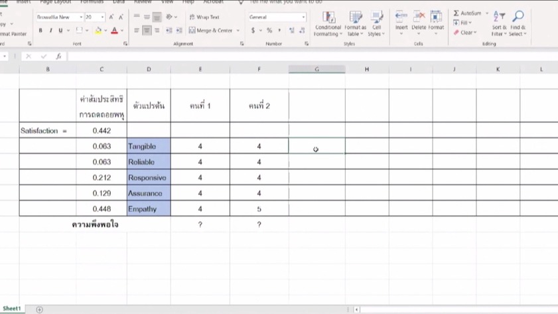Click the Insert cells icon
The image size is (558, 314).
tap(401, 16)
